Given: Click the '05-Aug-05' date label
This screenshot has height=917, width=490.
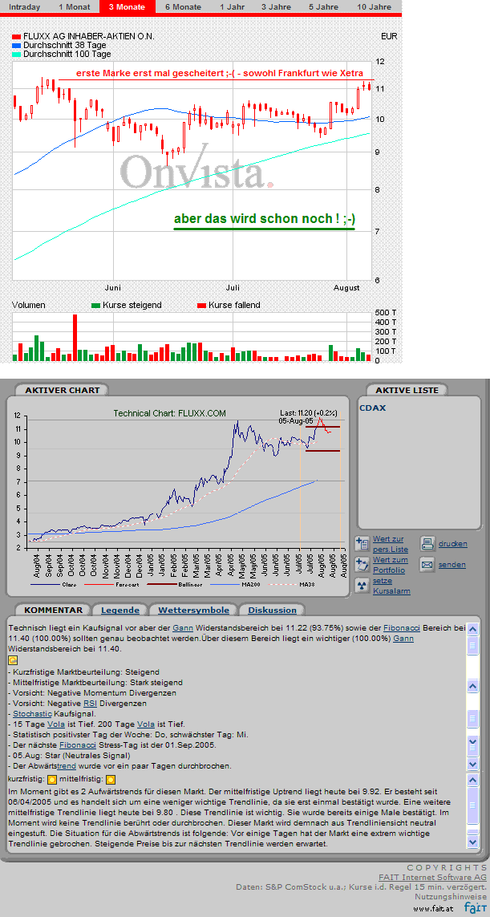Looking at the screenshot, I should [295, 420].
